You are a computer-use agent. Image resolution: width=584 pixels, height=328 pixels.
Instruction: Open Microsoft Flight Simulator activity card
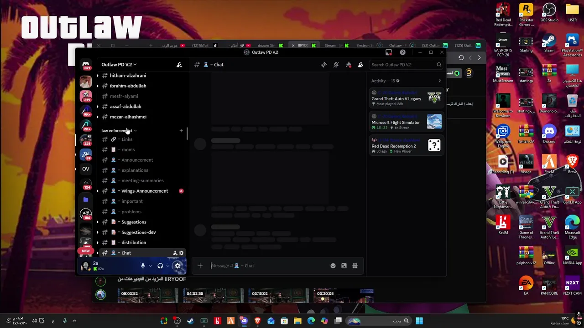406,122
